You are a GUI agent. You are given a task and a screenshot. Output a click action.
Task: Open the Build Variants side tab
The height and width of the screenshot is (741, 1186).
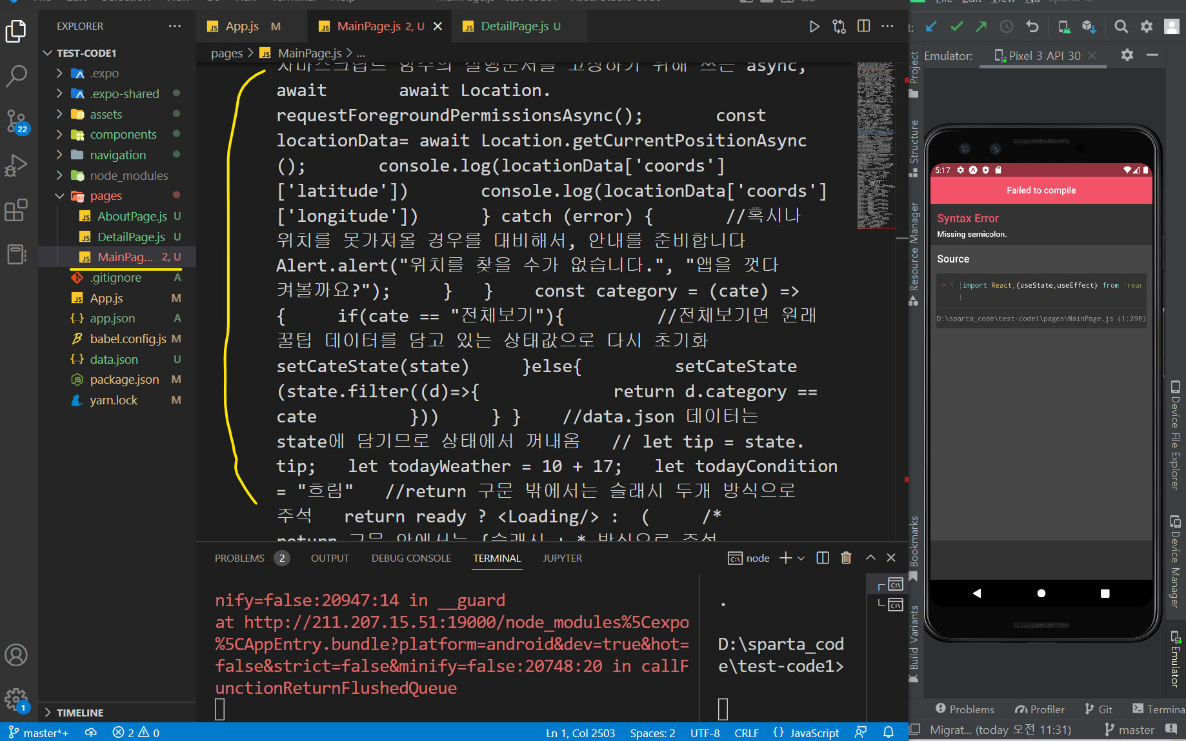click(914, 643)
